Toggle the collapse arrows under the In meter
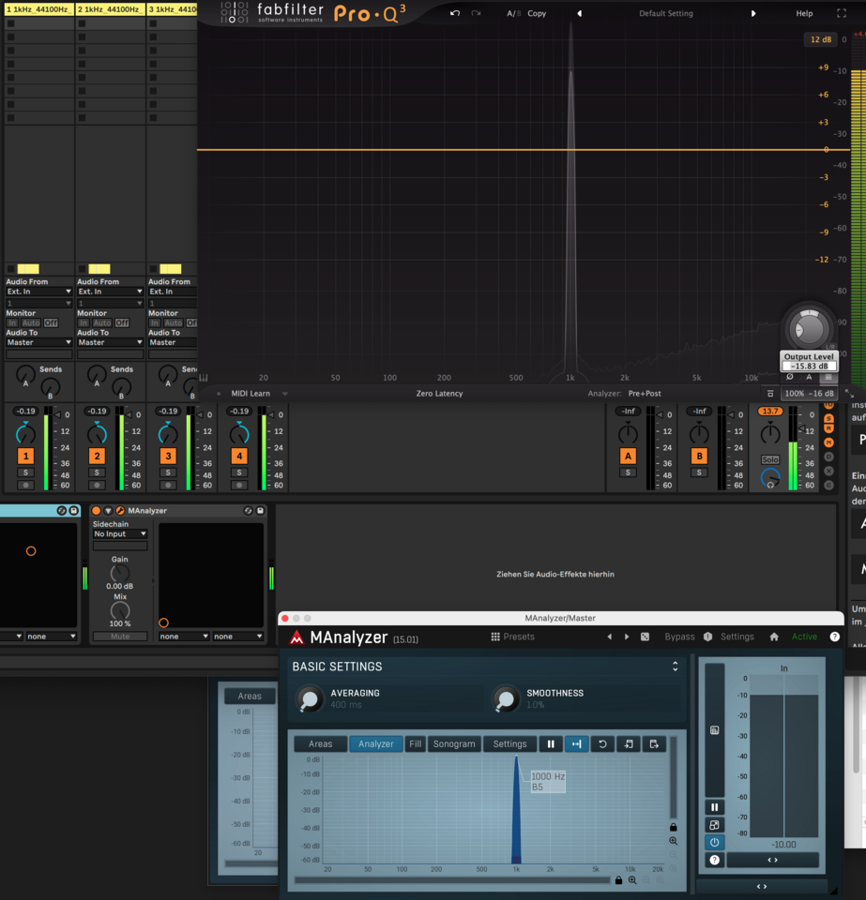 [x=773, y=860]
